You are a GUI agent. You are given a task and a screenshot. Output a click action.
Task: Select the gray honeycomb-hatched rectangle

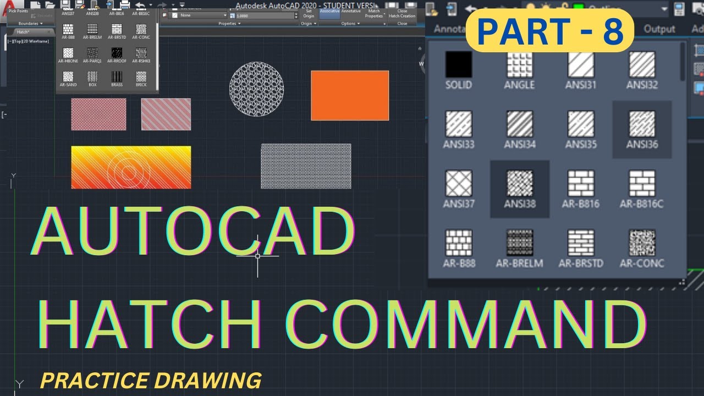pyautogui.click(x=306, y=166)
